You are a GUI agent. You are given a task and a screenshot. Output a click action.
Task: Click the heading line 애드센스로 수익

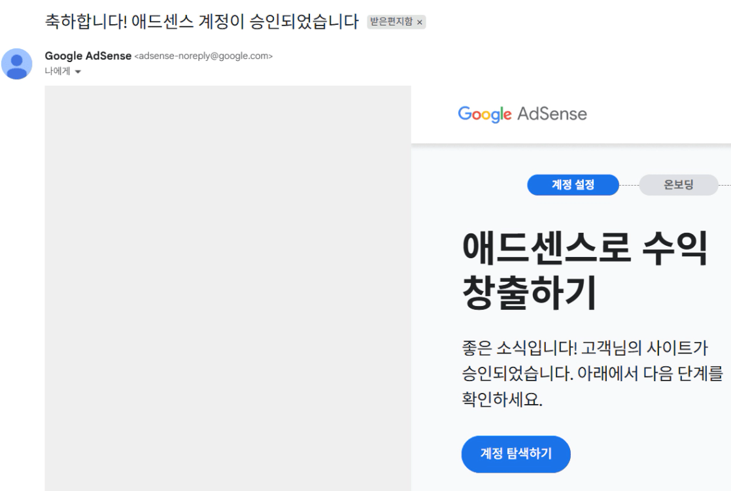pos(585,249)
